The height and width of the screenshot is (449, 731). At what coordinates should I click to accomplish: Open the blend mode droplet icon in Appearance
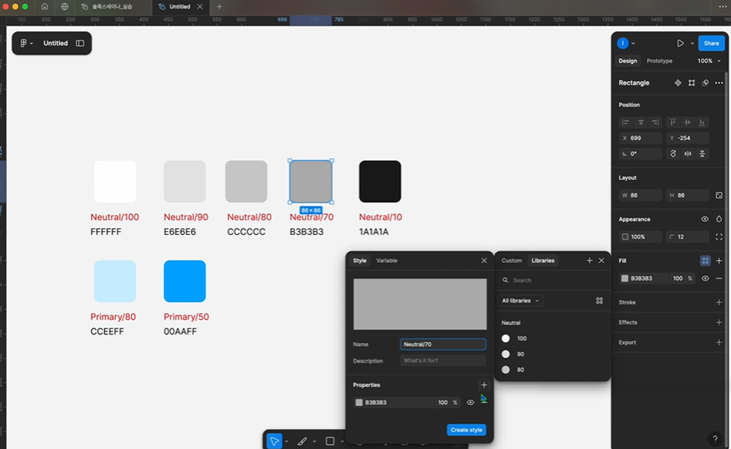719,219
